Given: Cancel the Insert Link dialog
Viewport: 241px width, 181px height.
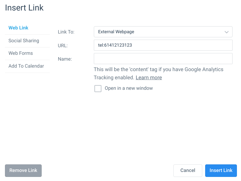Looking at the screenshot, I should 188,171.
